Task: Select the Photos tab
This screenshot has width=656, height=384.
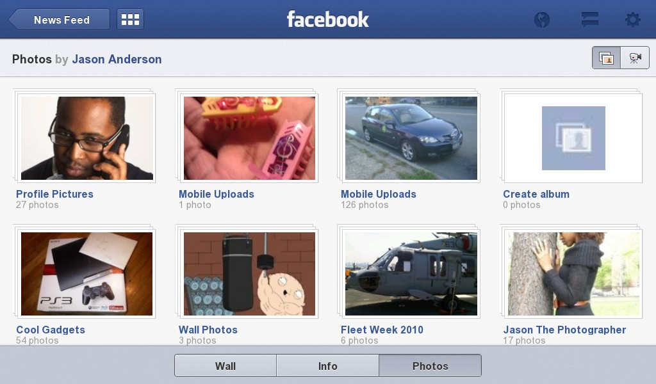Action: tap(430, 365)
